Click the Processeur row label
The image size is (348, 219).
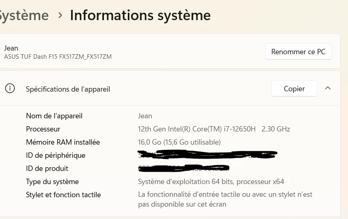(43, 129)
